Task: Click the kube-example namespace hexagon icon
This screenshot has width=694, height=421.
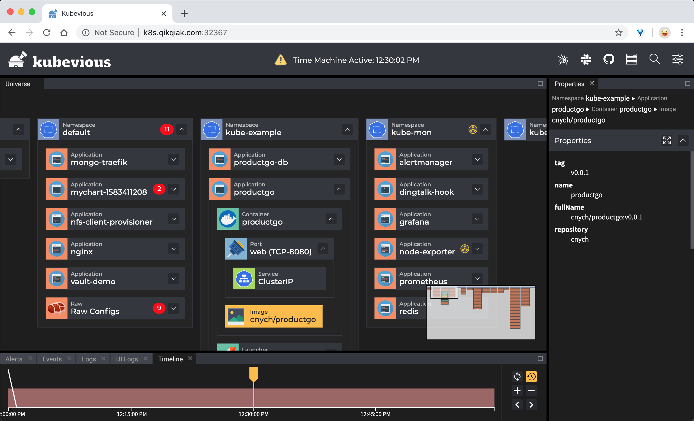Action: click(x=211, y=129)
